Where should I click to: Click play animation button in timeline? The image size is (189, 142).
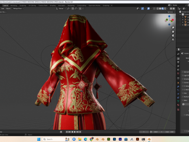click(x=75, y=132)
